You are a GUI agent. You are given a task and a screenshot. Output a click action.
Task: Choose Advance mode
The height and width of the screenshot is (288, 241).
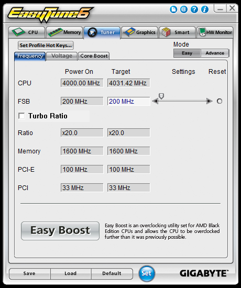[215, 53]
